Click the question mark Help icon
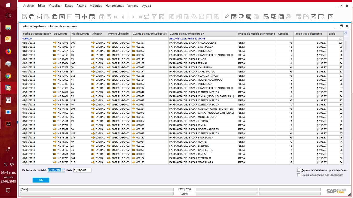353x198 pixels. point(331,17)
